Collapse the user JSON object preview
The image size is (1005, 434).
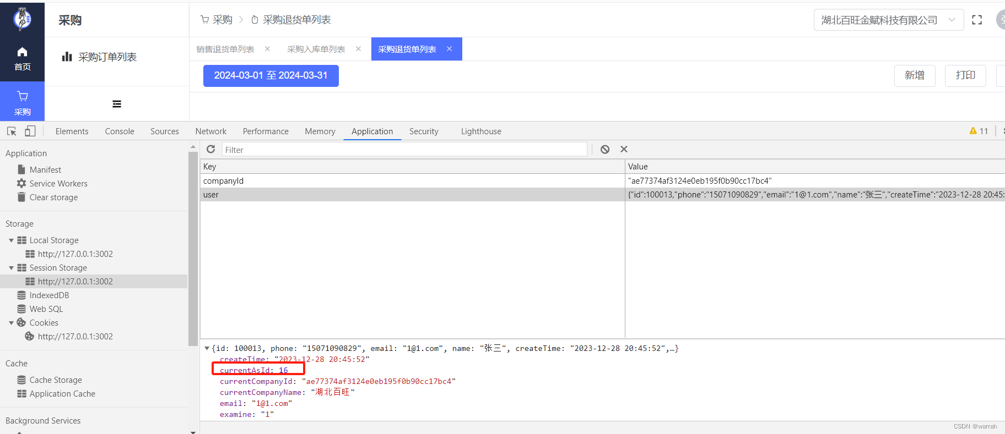pyautogui.click(x=207, y=348)
